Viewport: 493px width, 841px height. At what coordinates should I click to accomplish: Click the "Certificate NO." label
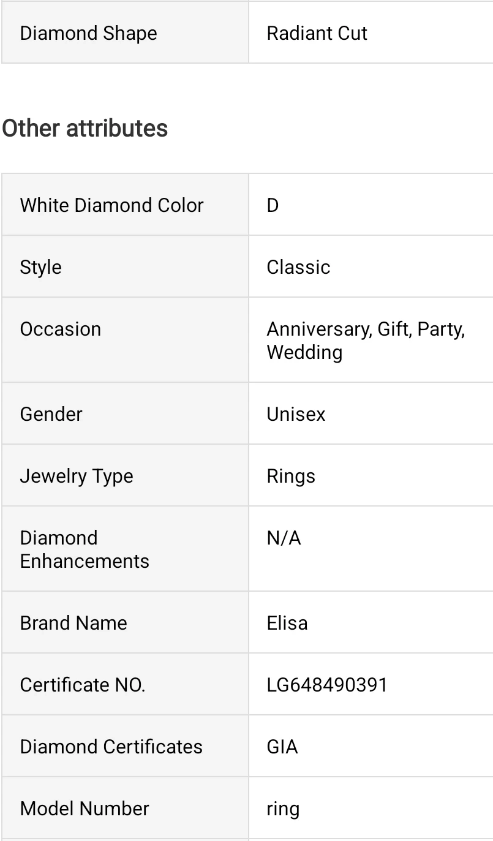tap(83, 685)
